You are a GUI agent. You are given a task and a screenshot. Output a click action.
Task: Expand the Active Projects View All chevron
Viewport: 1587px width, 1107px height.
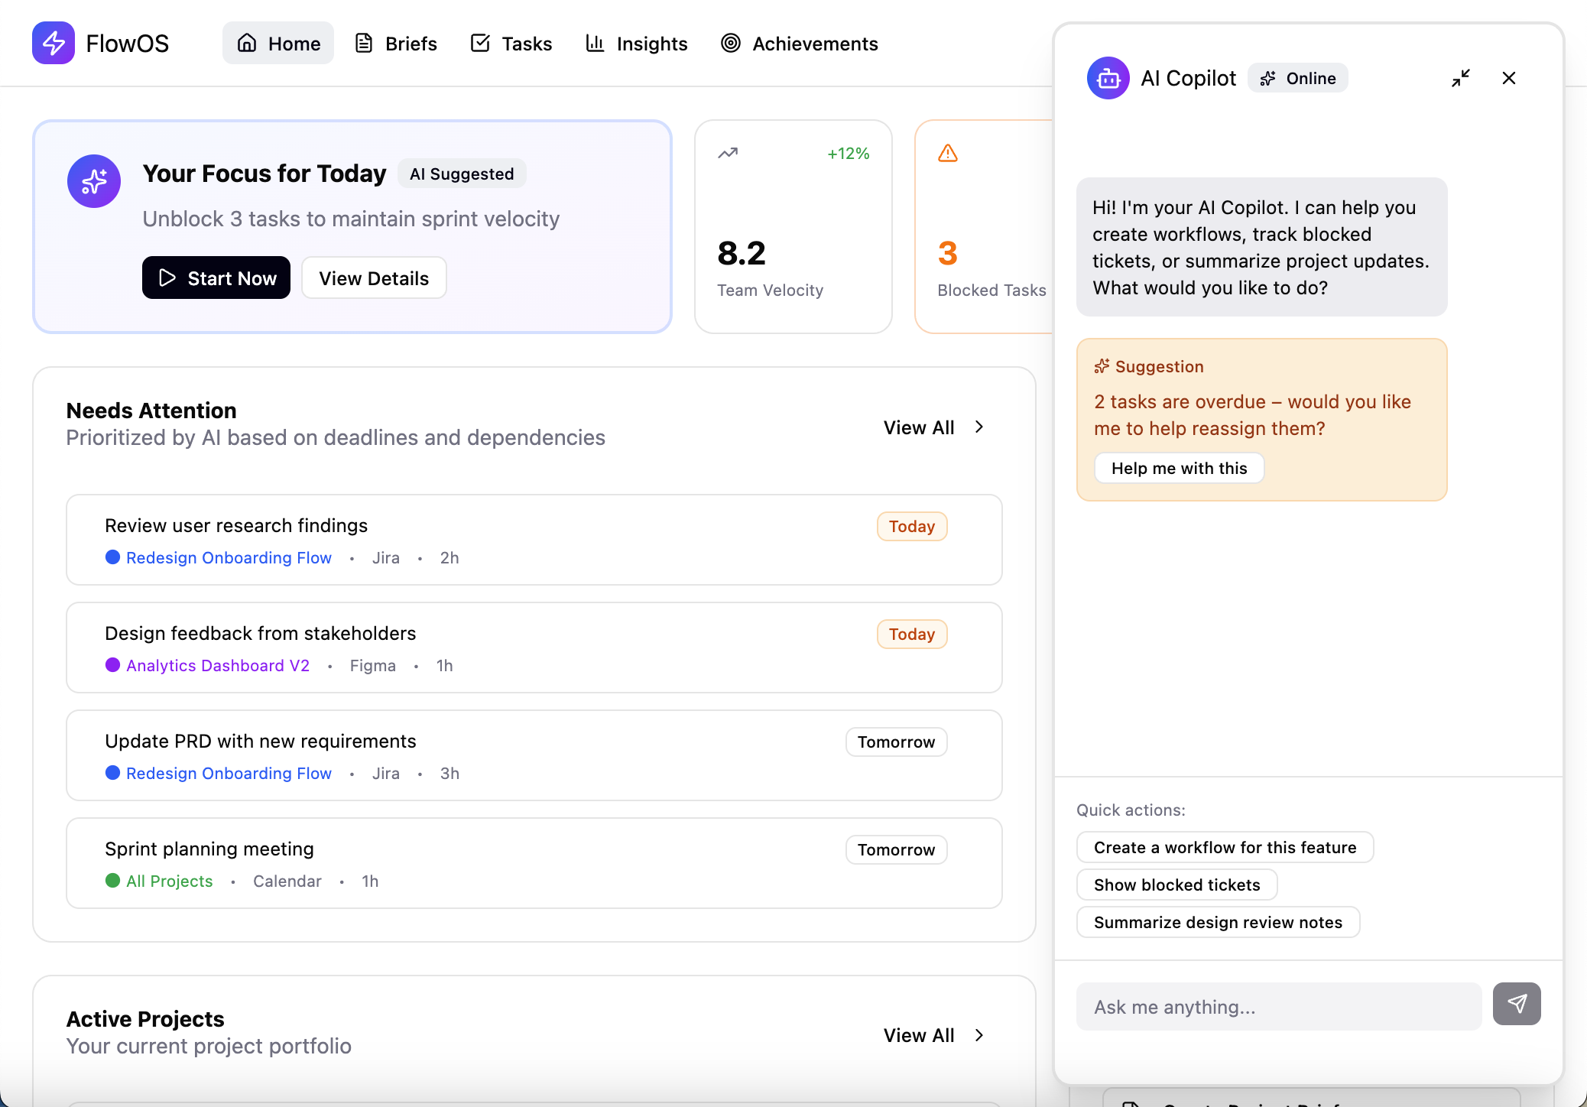[x=979, y=1035]
